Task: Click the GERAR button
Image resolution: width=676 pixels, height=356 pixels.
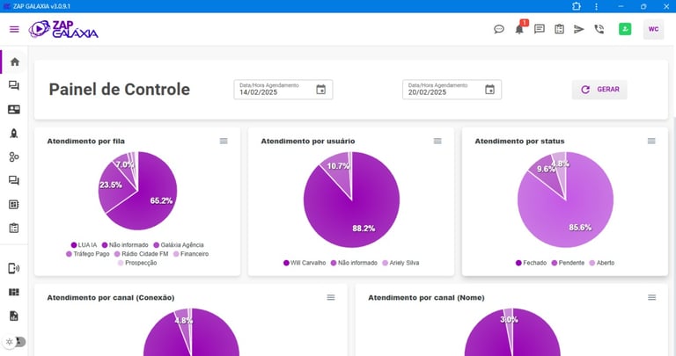Action: 599,90
